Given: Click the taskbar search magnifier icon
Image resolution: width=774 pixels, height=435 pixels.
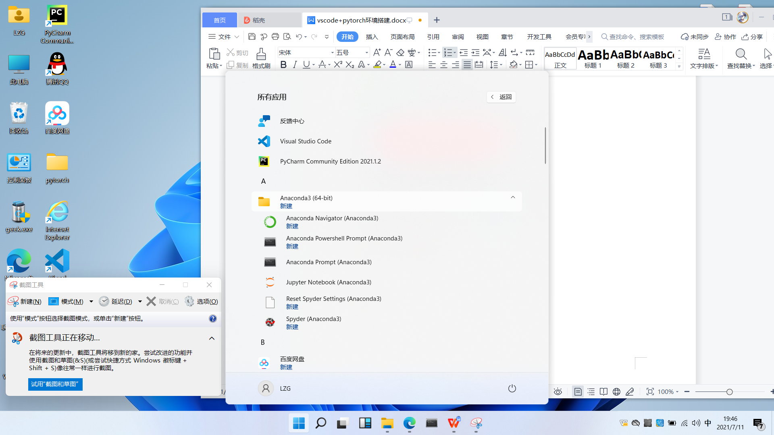Looking at the screenshot, I should [321, 423].
